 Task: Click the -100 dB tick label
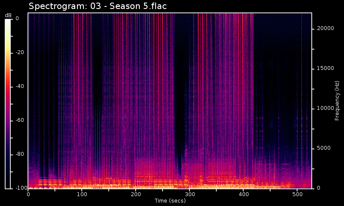click(20, 188)
